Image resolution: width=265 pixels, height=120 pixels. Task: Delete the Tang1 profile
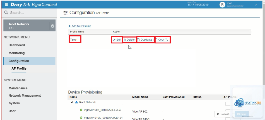[129, 40]
